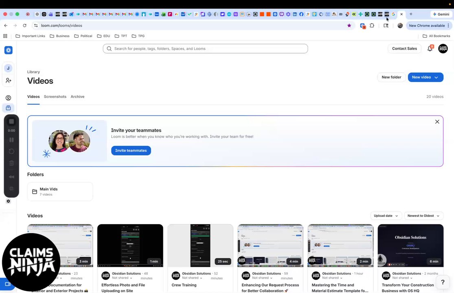Click the Library breadcrumb text
Viewport: 454px width, 293px height.
[x=33, y=72]
